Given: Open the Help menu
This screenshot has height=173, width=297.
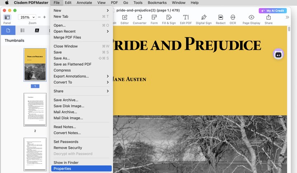Looking at the screenshot, I should tap(195, 2).
